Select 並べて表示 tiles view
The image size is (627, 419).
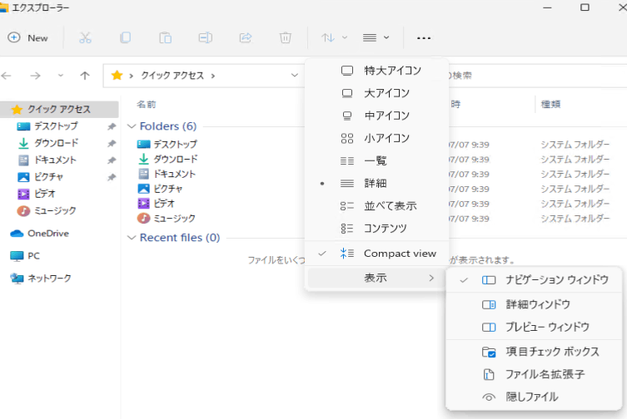click(x=376, y=205)
